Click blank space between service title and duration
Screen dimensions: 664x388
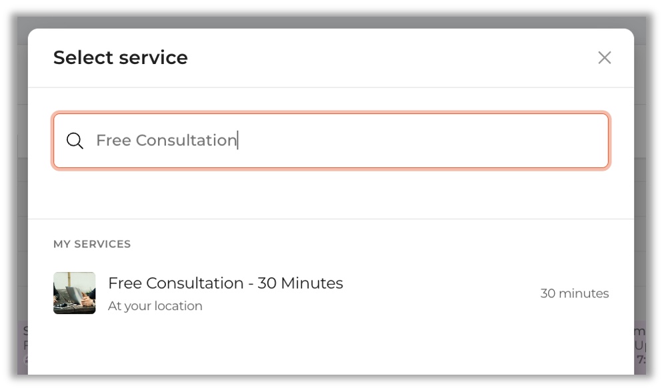click(x=440, y=293)
